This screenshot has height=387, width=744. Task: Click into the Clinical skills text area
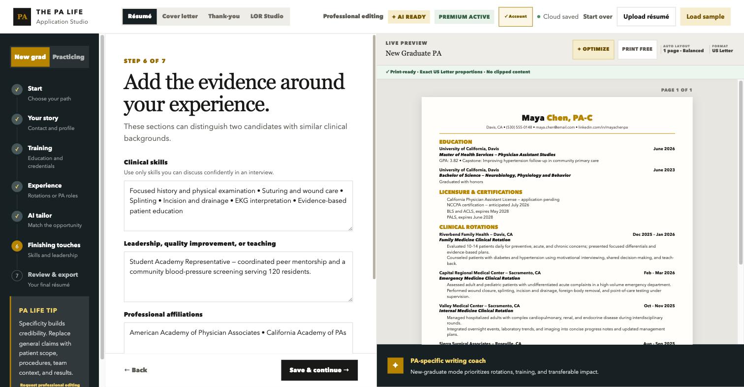pos(238,206)
